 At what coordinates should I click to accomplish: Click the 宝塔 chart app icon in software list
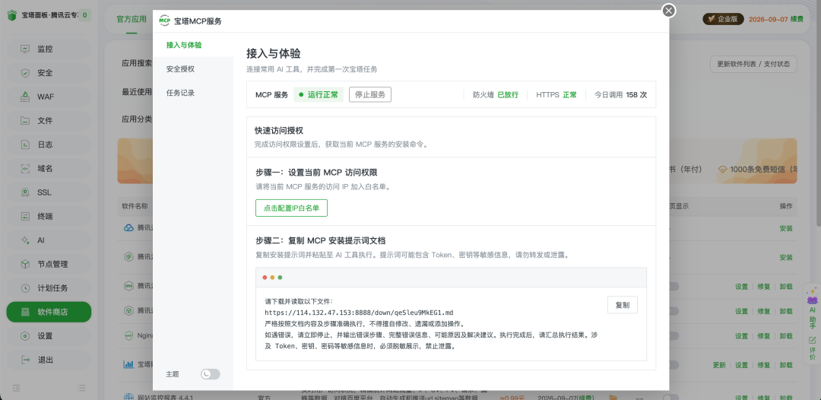pyautogui.click(x=128, y=364)
